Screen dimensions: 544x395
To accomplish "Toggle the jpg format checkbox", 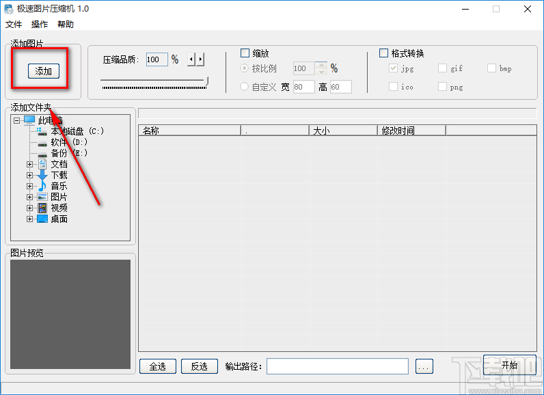I will (x=393, y=68).
